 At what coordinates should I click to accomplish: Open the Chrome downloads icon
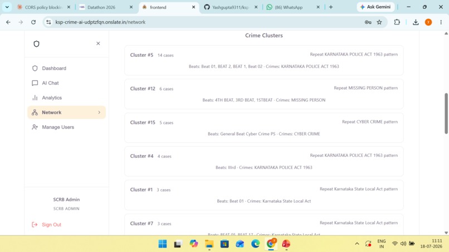coord(416,22)
